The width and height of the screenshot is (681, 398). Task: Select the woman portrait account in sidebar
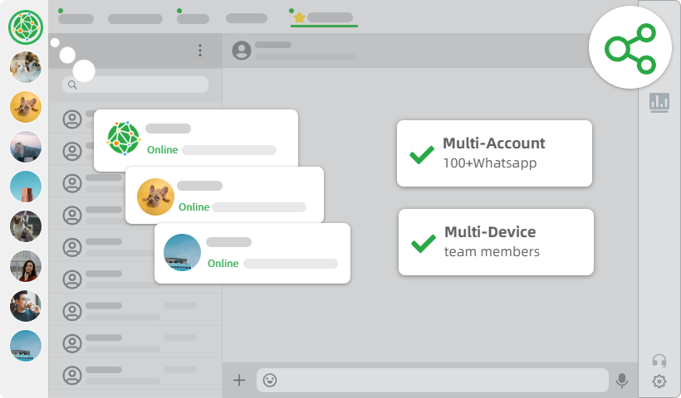tap(26, 266)
